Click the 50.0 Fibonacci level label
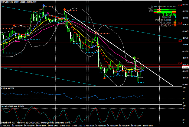Image resolution: width=189 pixels, height=127 pixels. pyautogui.click(x=180, y=23)
